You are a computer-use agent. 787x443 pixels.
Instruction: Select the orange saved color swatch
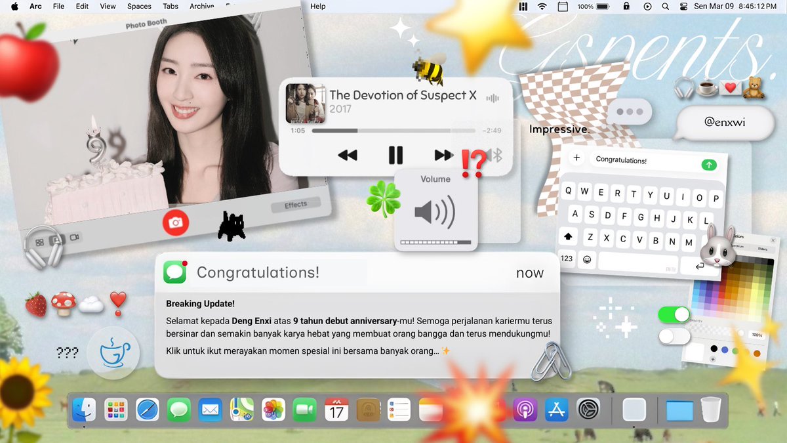pos(757,354)
